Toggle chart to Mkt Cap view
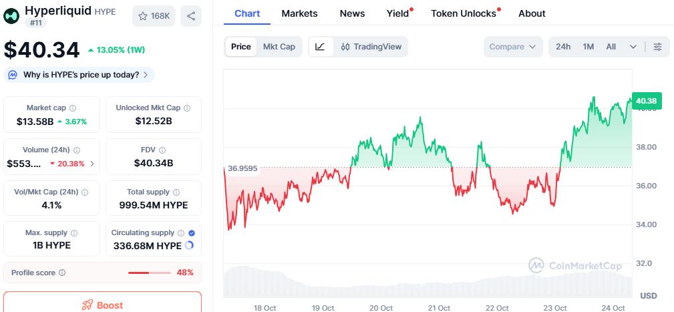Image resolution: width=674 pixels, height=312 pixels. [x=279, y=47]
